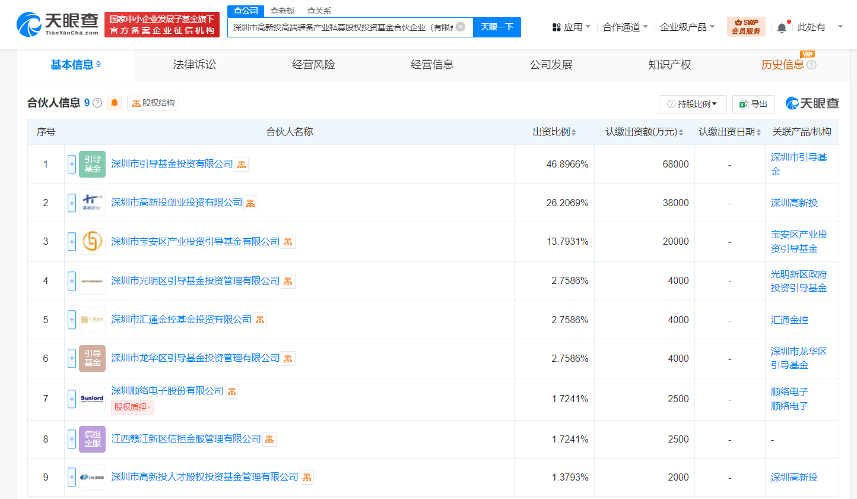Click the 引导基金 logo of row 1
This screenshot has height=499, width=857.
92,164
